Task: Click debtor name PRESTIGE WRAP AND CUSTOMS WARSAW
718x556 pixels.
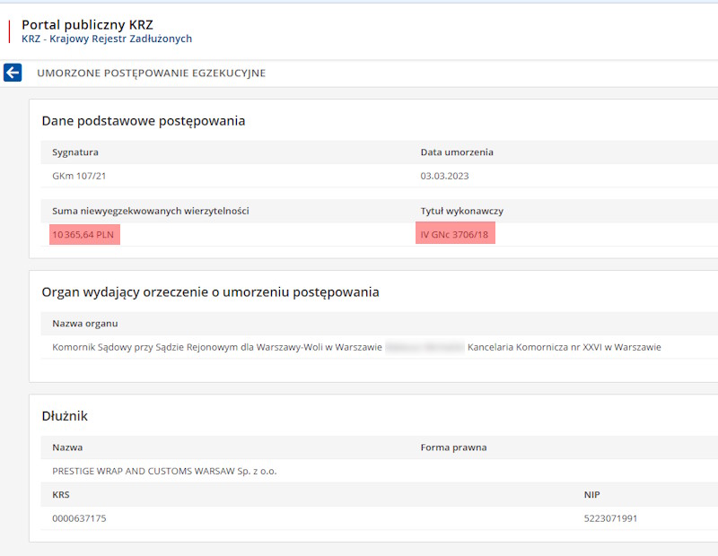Action: click(164, 471)
